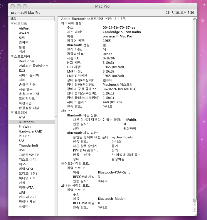
Task: Collapse the 하드웨어 disclosure triangle
Action: (12, 113)
